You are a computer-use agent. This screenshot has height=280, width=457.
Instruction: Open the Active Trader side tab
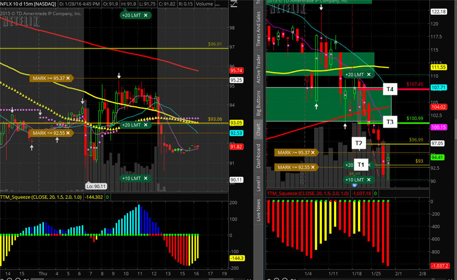(258, 69)
